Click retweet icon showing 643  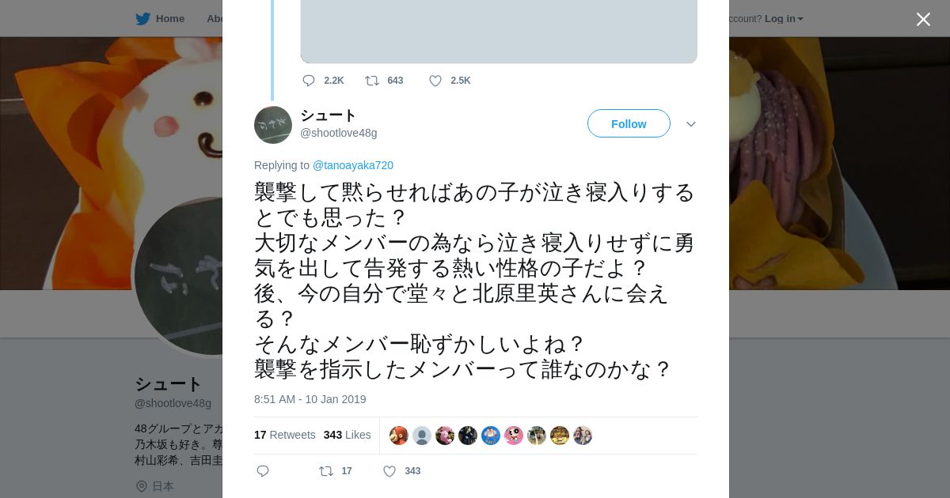(x=372, y=81)
